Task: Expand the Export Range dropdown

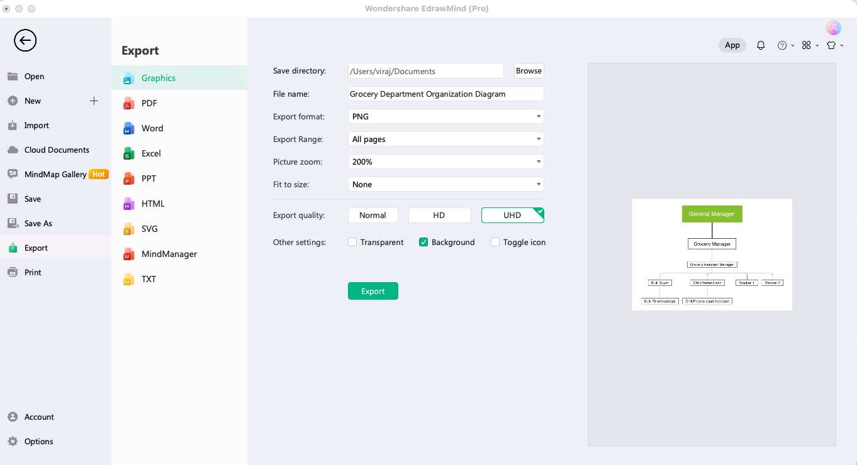Action: (445, 139)
